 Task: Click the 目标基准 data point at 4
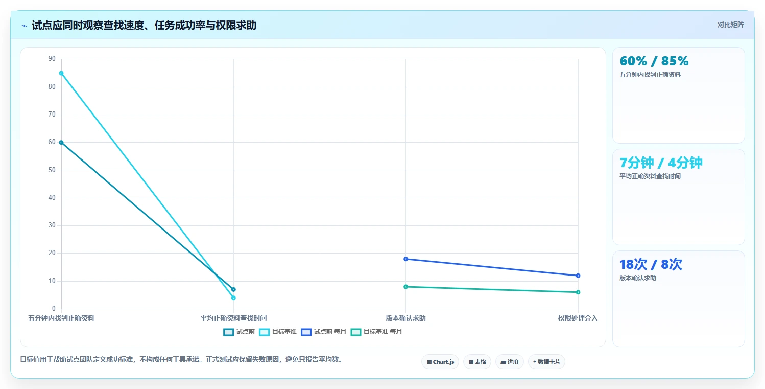point(233,298)
